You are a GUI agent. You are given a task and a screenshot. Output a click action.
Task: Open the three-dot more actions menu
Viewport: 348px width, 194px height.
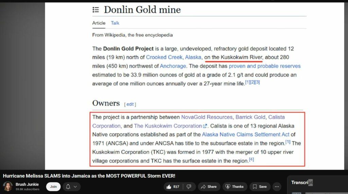pyautogui.click(x=277, y=187)
